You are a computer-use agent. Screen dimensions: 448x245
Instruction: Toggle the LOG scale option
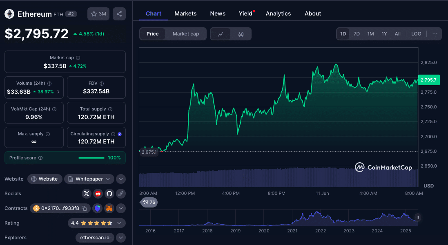(416, 34)
